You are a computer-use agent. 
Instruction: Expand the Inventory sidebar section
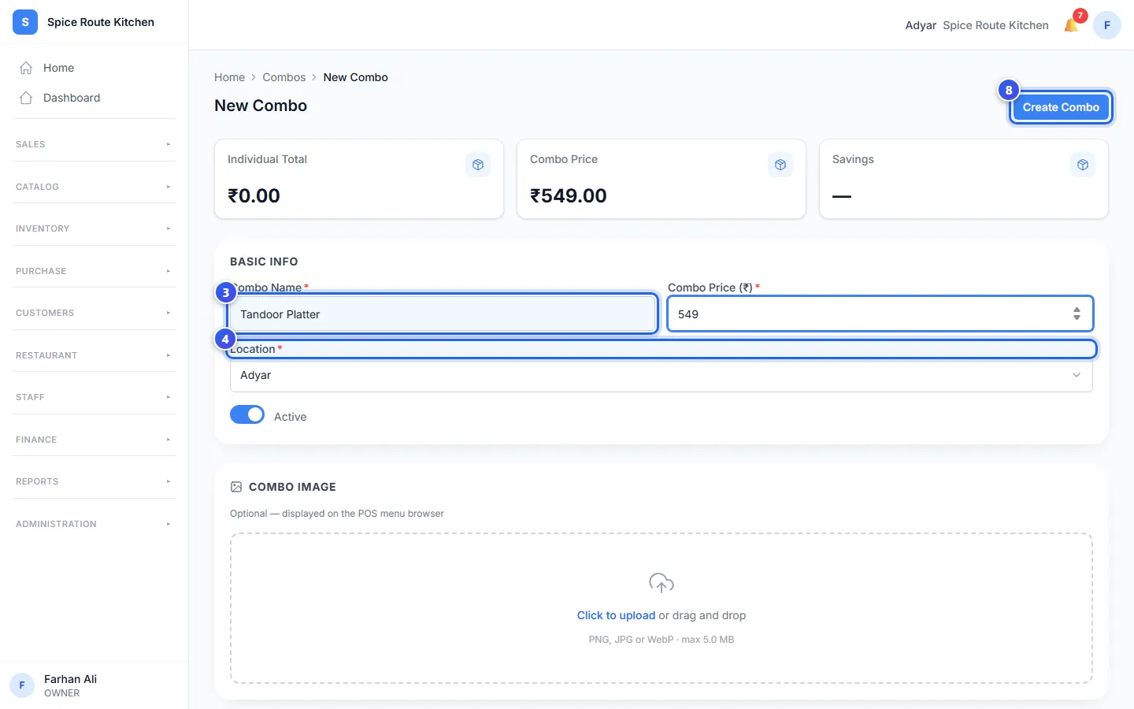pos(94,228)
